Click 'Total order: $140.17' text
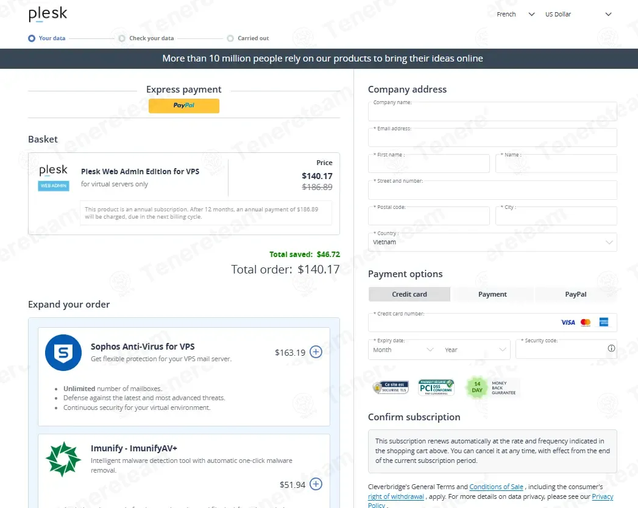This screenshot has width=638, height=508. (285, 269)
